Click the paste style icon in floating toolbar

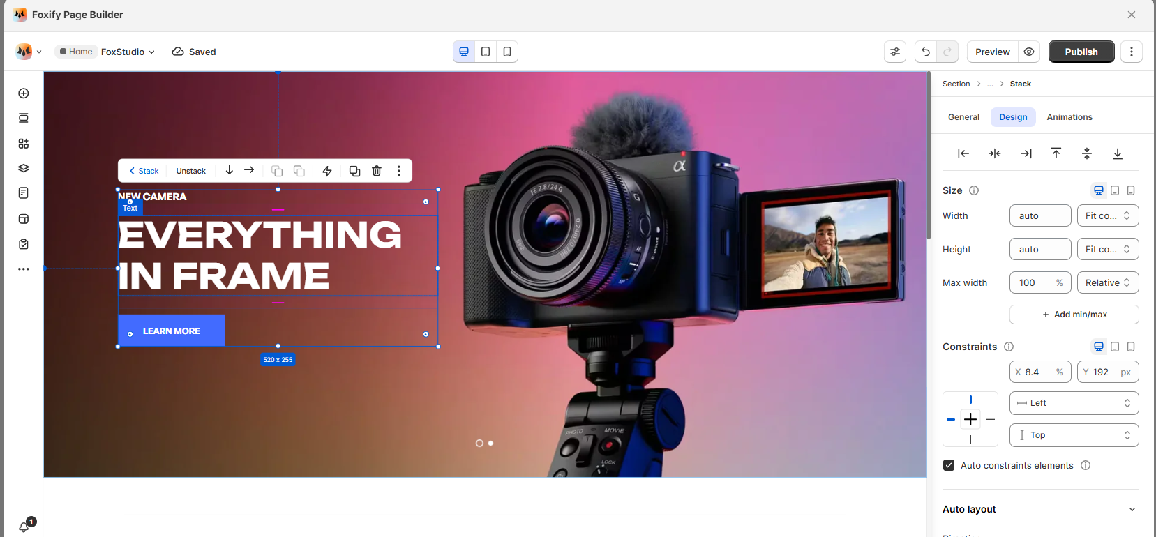tap(299, 171)
